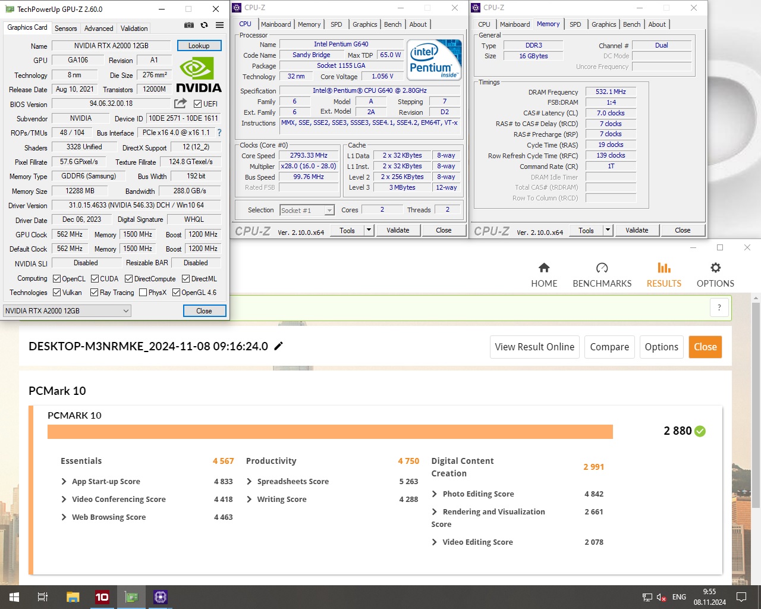
Task: Click orange Close button in PCMark
Action: click(x=705, y=347)
